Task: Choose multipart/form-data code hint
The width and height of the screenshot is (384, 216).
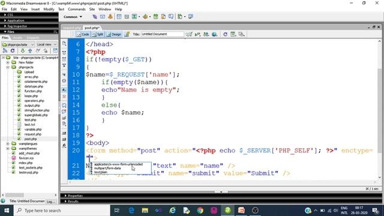Action: pos(107,168)
